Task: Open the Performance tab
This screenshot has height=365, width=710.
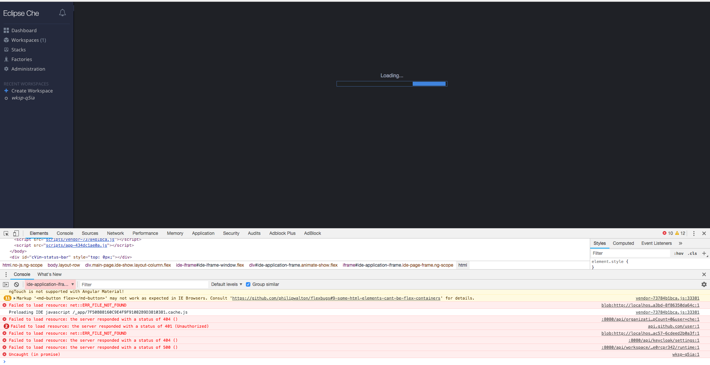Action: click(x=145, y=233)
